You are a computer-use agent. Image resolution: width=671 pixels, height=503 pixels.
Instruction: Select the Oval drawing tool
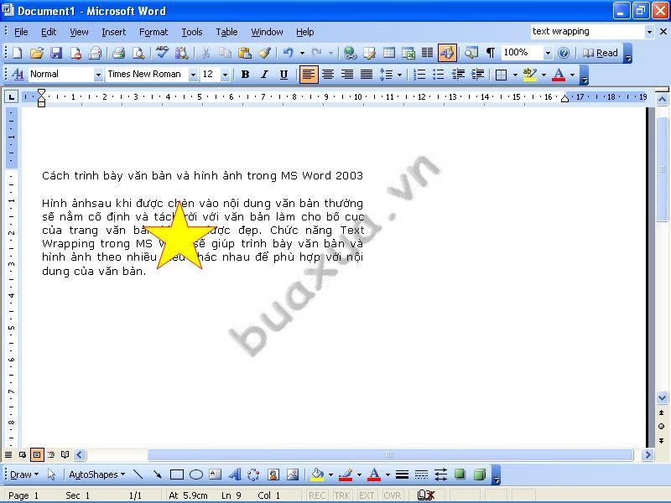(x=196, y=474)
